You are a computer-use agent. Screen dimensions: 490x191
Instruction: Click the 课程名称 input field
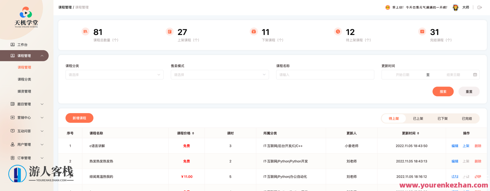[x=325, y=75]
